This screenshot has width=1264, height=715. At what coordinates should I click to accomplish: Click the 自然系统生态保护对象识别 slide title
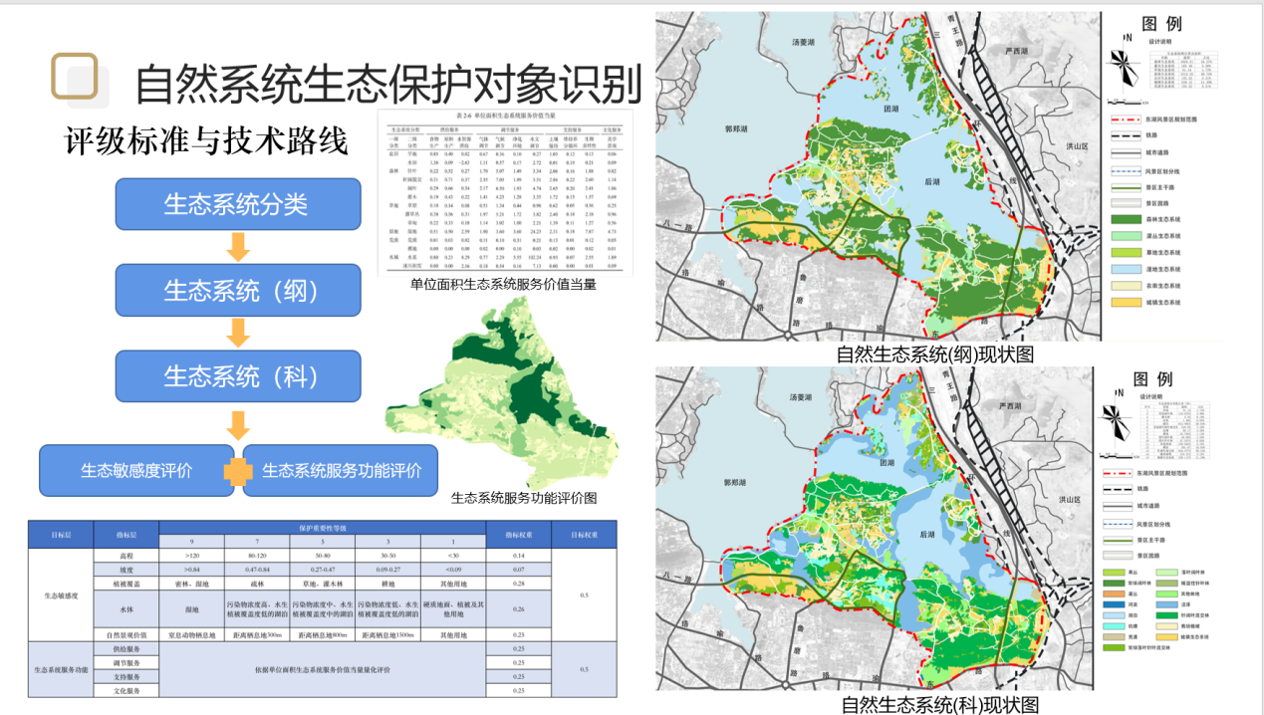coord(388,86)
